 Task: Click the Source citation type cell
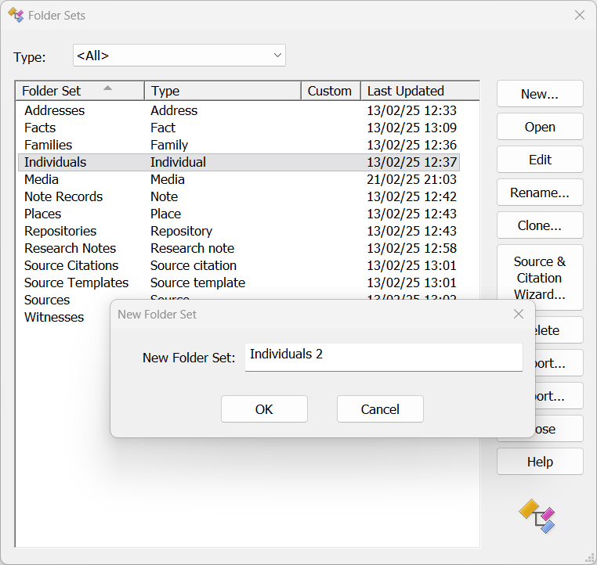(x=194, y=265)
